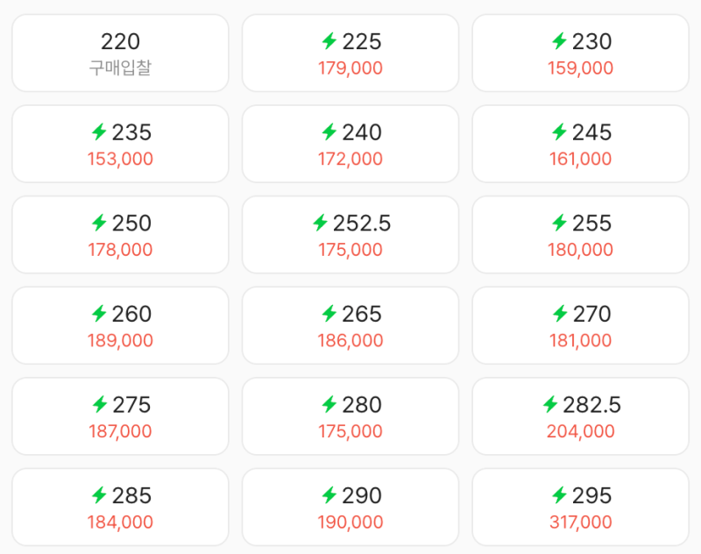Select size 270 priced 181,000
Viewport: 701px width, 554px height.
580,325
